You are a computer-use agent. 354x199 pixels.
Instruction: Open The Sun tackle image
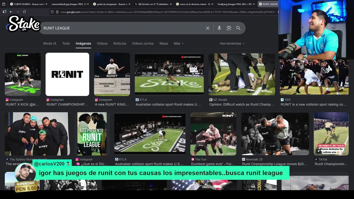(213, 134)
